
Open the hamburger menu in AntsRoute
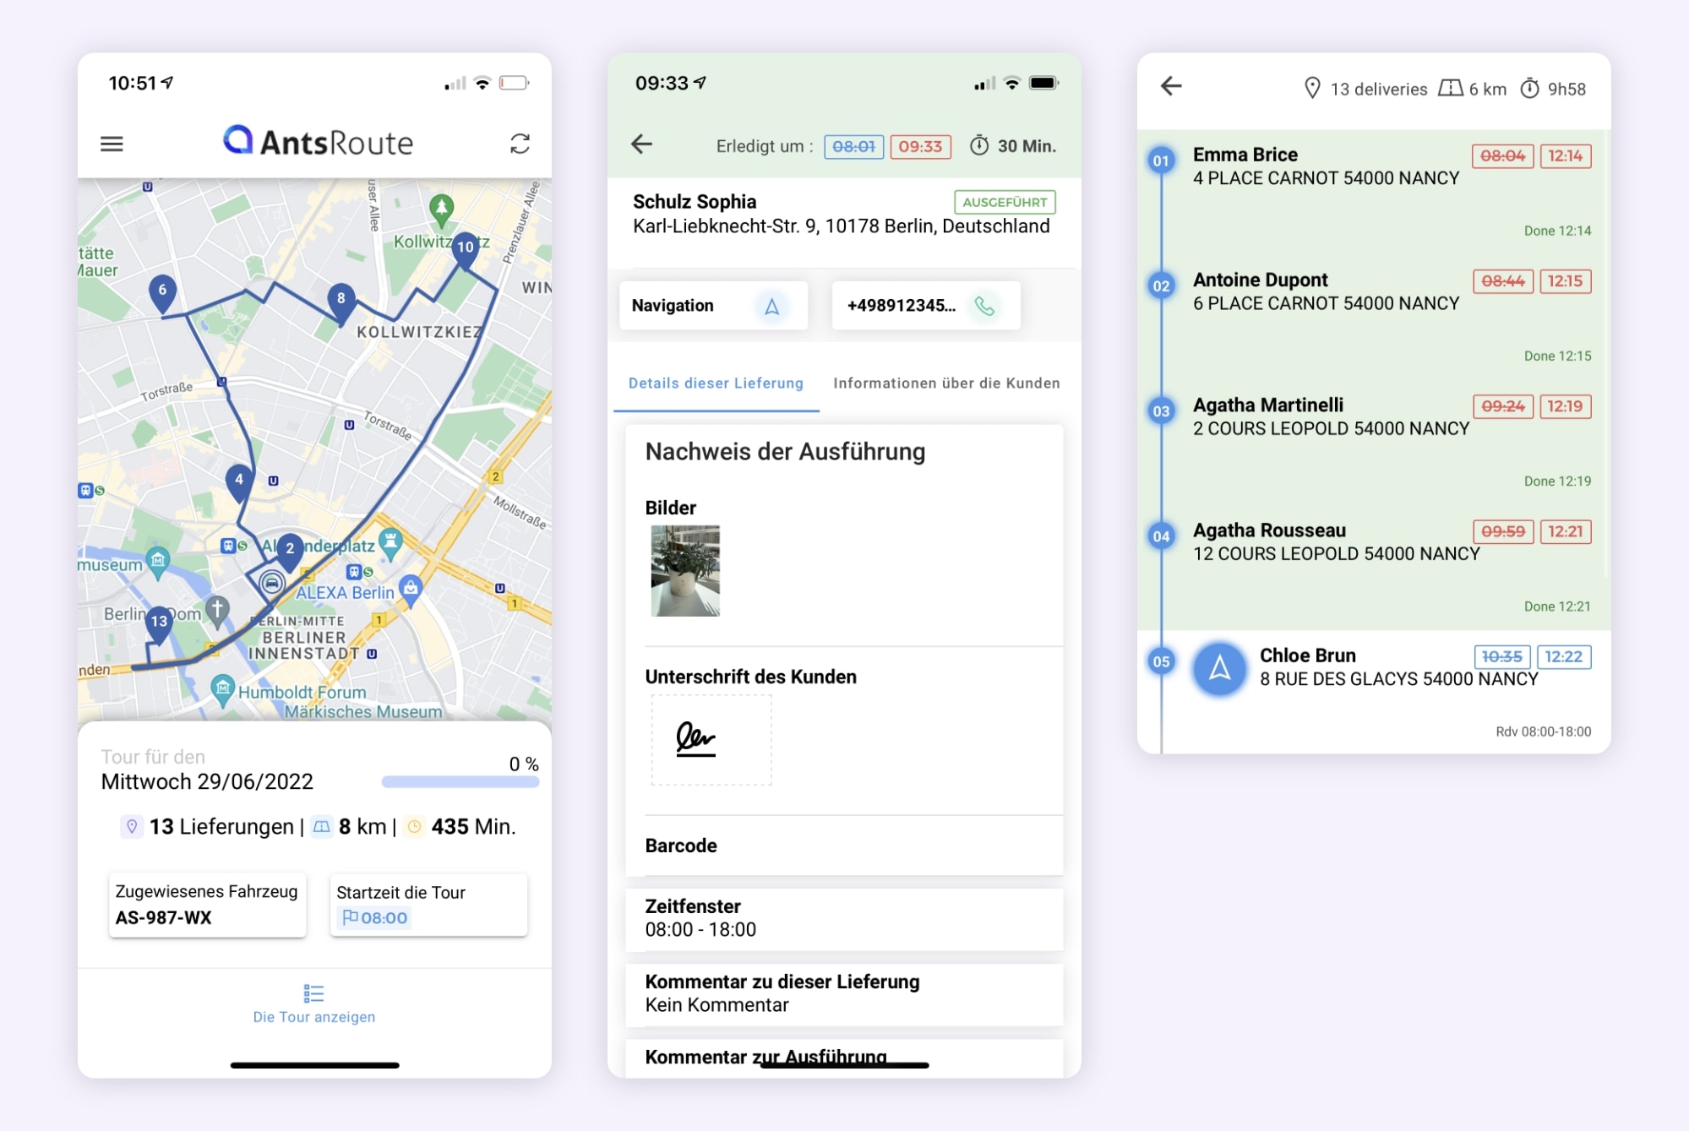click(x=112, y=144)
